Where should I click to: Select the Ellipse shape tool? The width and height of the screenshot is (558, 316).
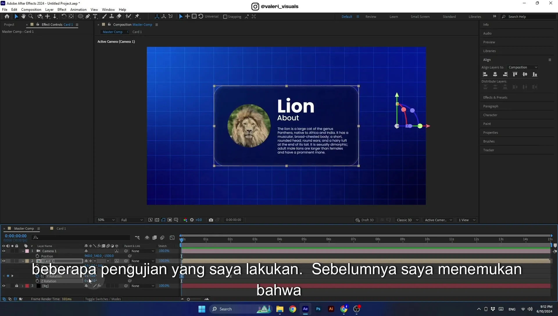pyautogui.click(x=81, y=17)
